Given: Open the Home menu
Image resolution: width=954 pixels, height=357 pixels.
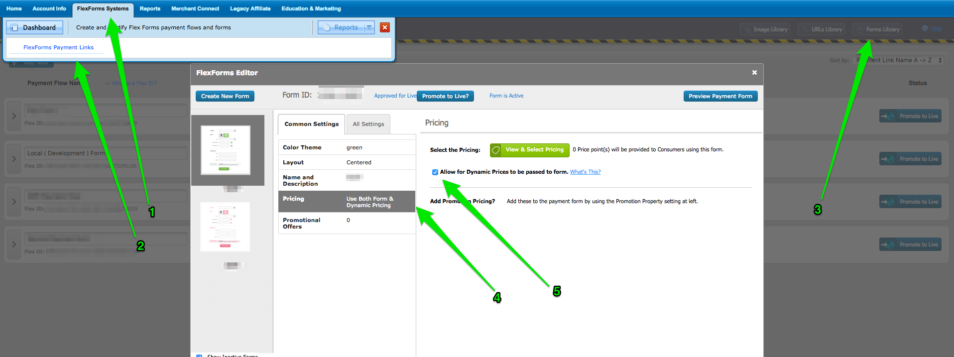Looking at the screenshot, I should pyautogui.click(x=14, y=8).
